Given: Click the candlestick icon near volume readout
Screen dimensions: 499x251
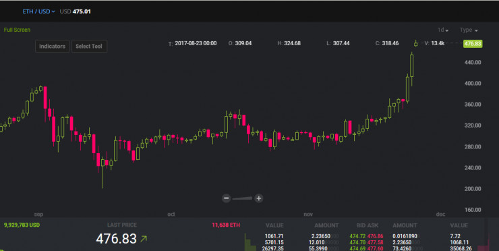Looking at the screenshot, I should coord(415,43).
